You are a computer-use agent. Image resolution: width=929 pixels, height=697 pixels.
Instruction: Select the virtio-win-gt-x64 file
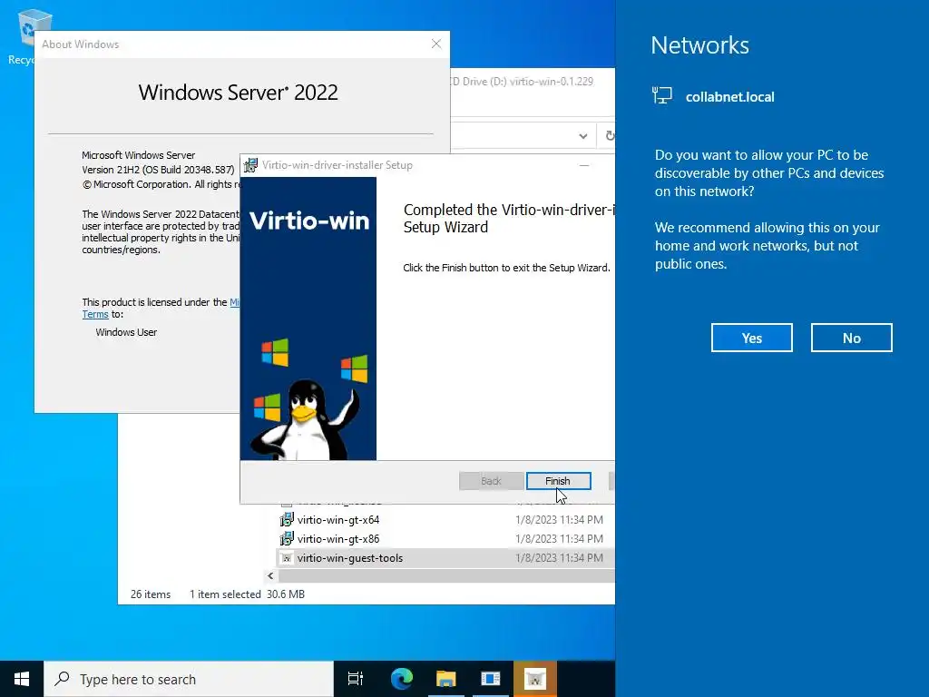pyautogui.click(x=338, y=520)
